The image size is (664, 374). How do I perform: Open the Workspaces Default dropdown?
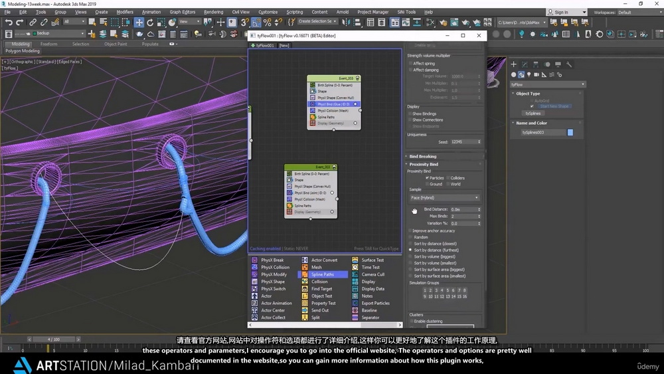coord(639,12)
